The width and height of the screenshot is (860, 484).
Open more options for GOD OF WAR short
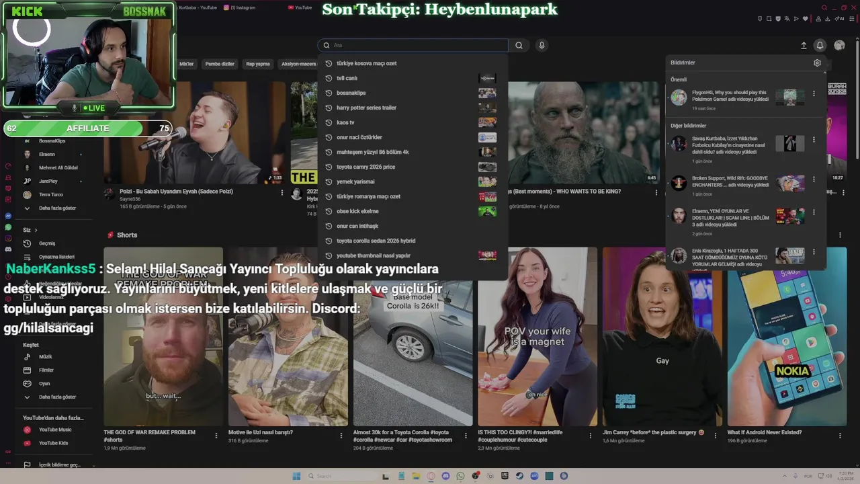(216, 436)
